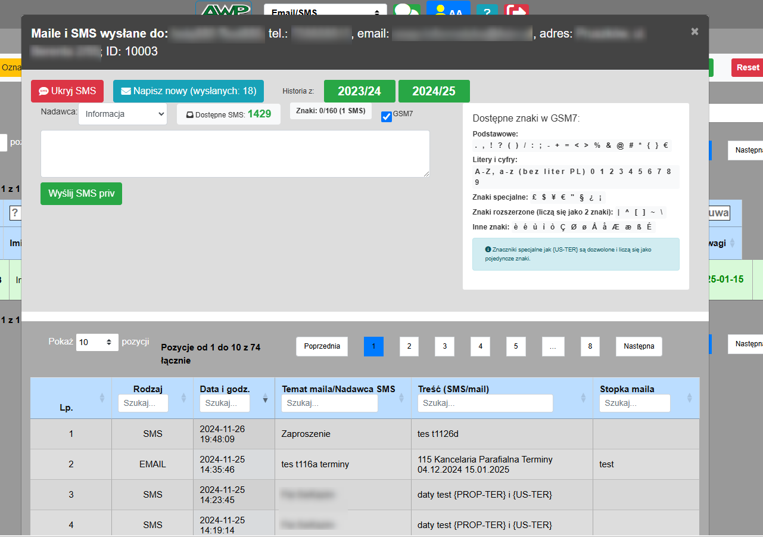Image resolution: width=763 pixels, height=537 pixels.
Task: Click the AWP logo icon
Action: (x=223, y=9)
